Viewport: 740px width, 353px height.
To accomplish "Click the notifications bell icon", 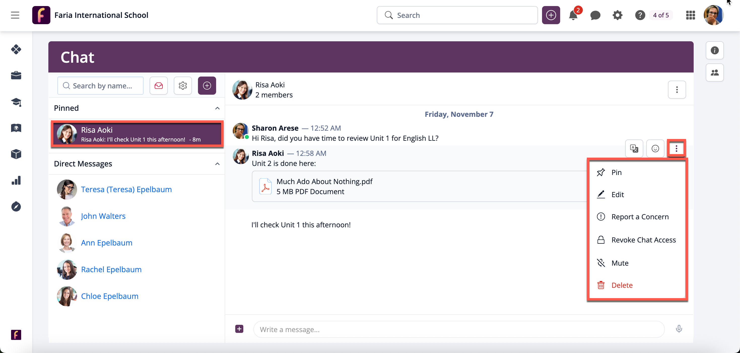I will click(573, 15).
